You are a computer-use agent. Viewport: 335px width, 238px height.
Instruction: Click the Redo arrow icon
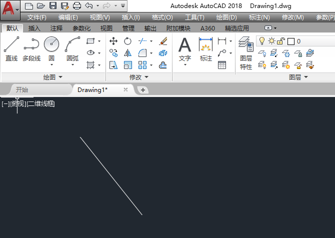click(x=106, y=6)
